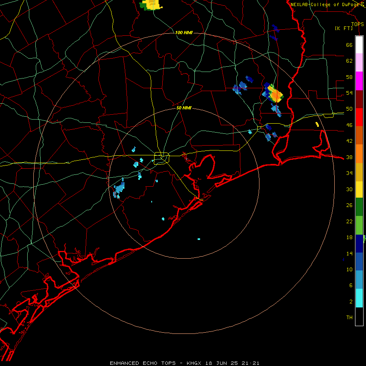Screen dimensions: 366x366
Task: Click the "34" legend value
Action: 349,173
